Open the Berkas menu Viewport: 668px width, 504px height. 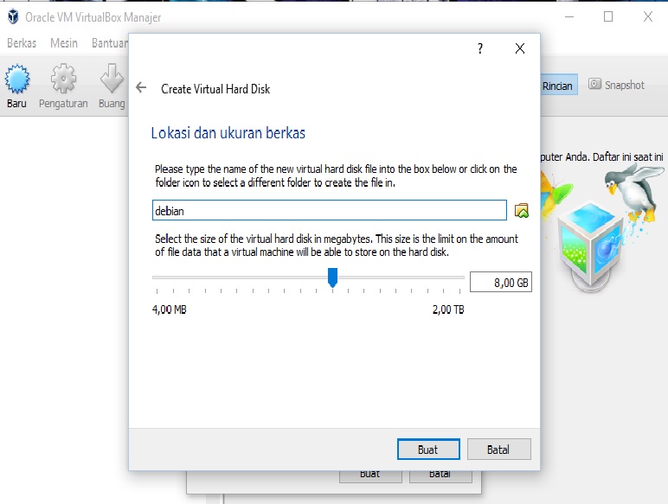(22, 43)
